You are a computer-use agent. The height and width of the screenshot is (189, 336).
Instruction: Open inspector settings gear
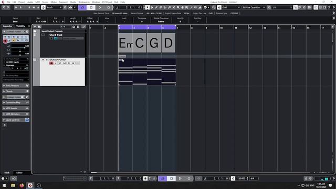5,125
